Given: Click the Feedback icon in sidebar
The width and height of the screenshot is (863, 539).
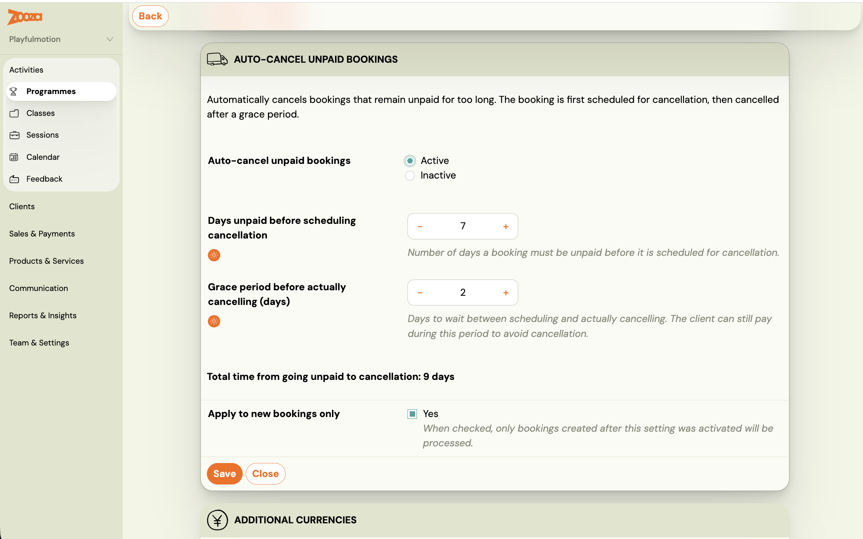Looking at the screenshot, I should click(14, 179).
